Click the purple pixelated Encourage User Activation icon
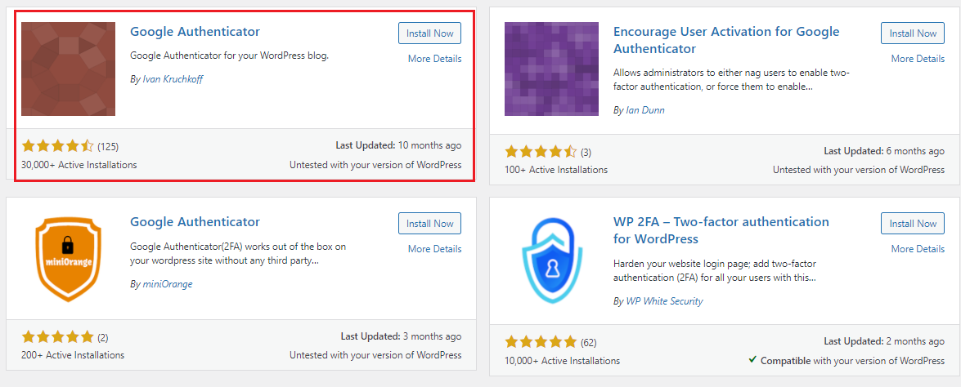 (551, 69)
